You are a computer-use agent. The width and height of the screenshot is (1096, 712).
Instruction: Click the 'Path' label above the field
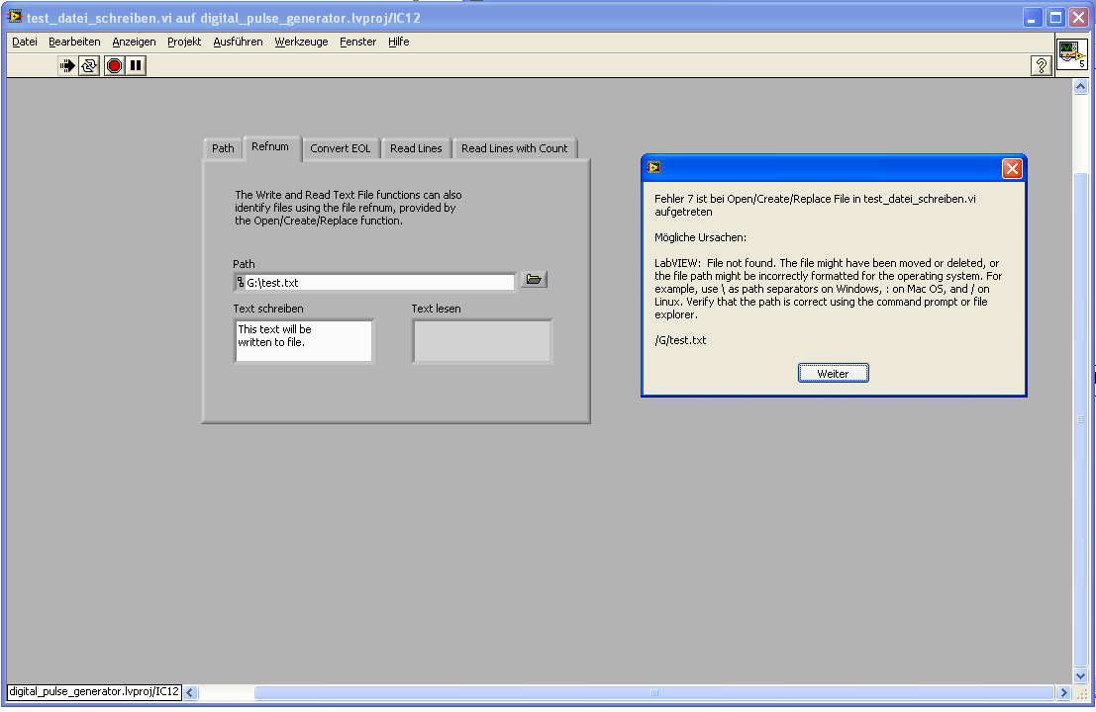pos(244,264)
